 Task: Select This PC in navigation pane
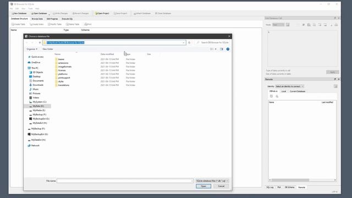35,68
